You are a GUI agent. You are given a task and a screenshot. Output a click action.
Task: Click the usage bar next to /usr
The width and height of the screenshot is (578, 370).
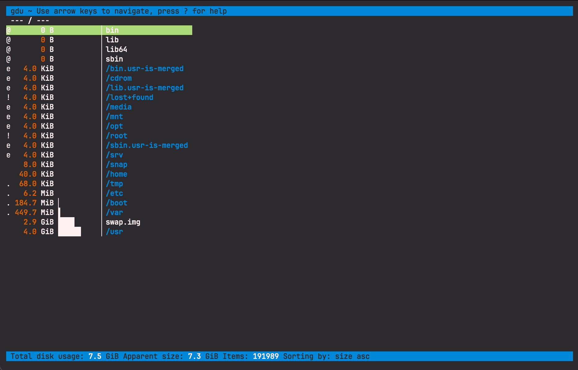click(70, 231)
